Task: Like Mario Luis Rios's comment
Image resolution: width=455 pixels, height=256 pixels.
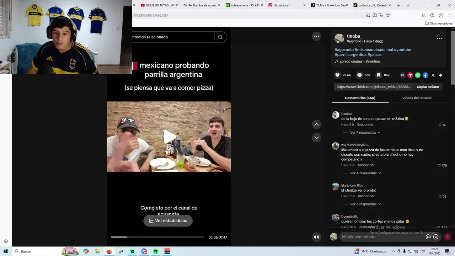Action: (440, 196)
